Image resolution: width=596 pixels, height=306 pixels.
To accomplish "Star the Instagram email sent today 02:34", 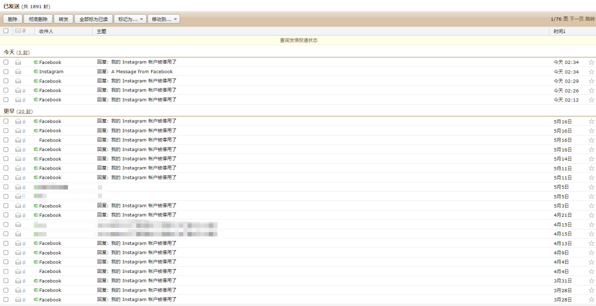I will [x=592, y=72].
